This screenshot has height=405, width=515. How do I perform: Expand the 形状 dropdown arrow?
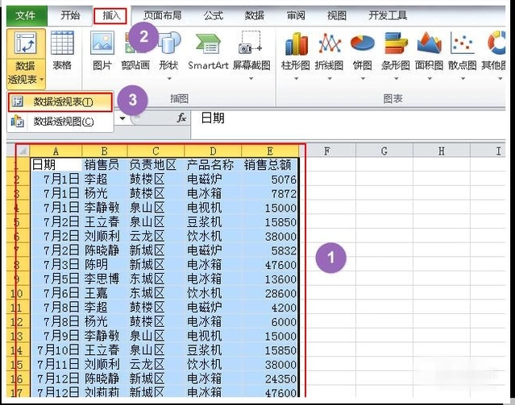(169, 79)
